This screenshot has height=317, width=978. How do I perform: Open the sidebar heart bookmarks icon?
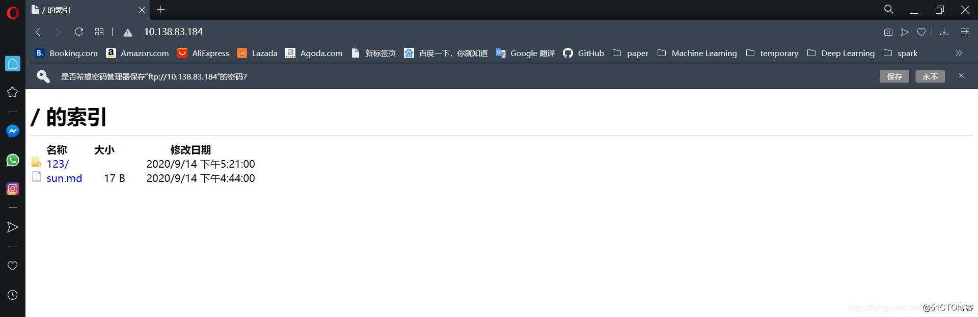click(x=13, y=266)
